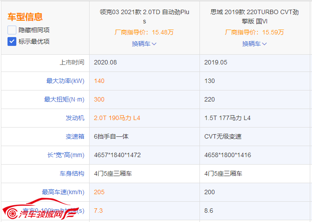Click the highlighted 140 power value
312x222 pixels.
99,81
